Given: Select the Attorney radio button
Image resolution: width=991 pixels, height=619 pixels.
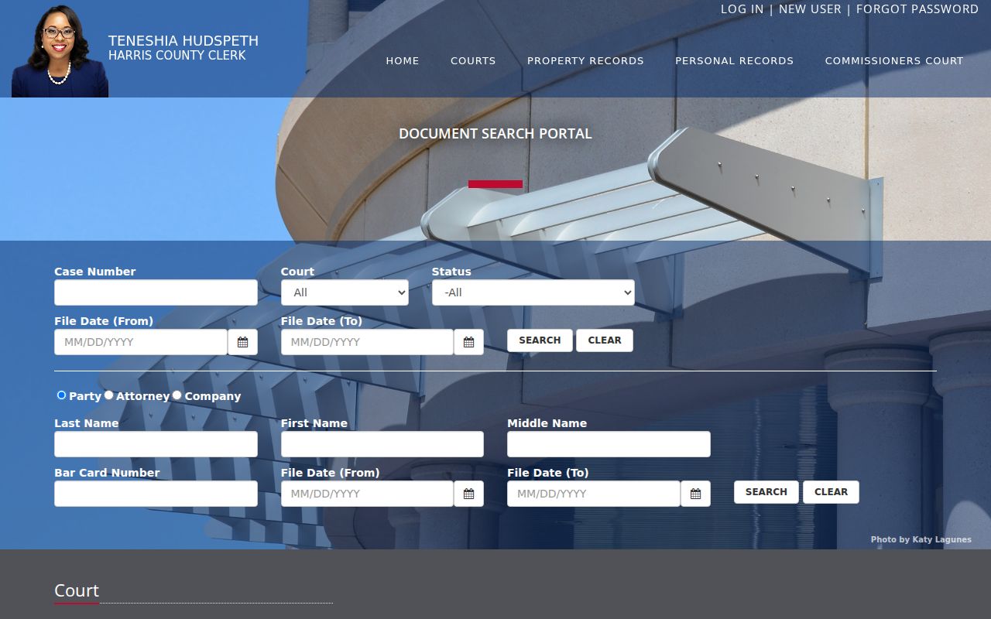Looking at the screenshot, I should click(x=109, y=395).
